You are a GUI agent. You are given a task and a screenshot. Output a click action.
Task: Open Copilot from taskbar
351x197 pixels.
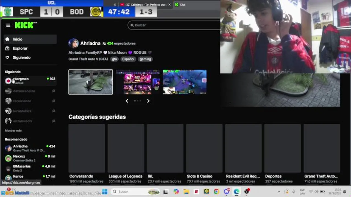point(176,192)
